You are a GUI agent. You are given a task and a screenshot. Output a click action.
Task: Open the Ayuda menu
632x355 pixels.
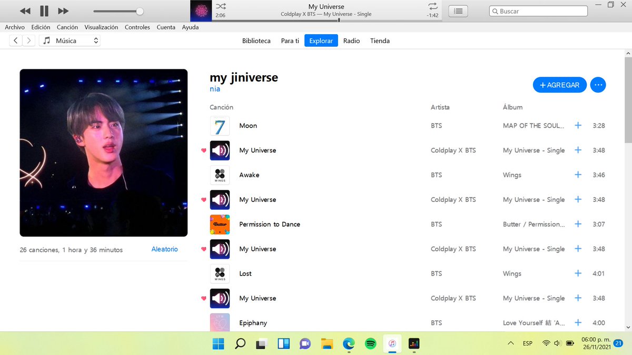[x=190, y=27]
